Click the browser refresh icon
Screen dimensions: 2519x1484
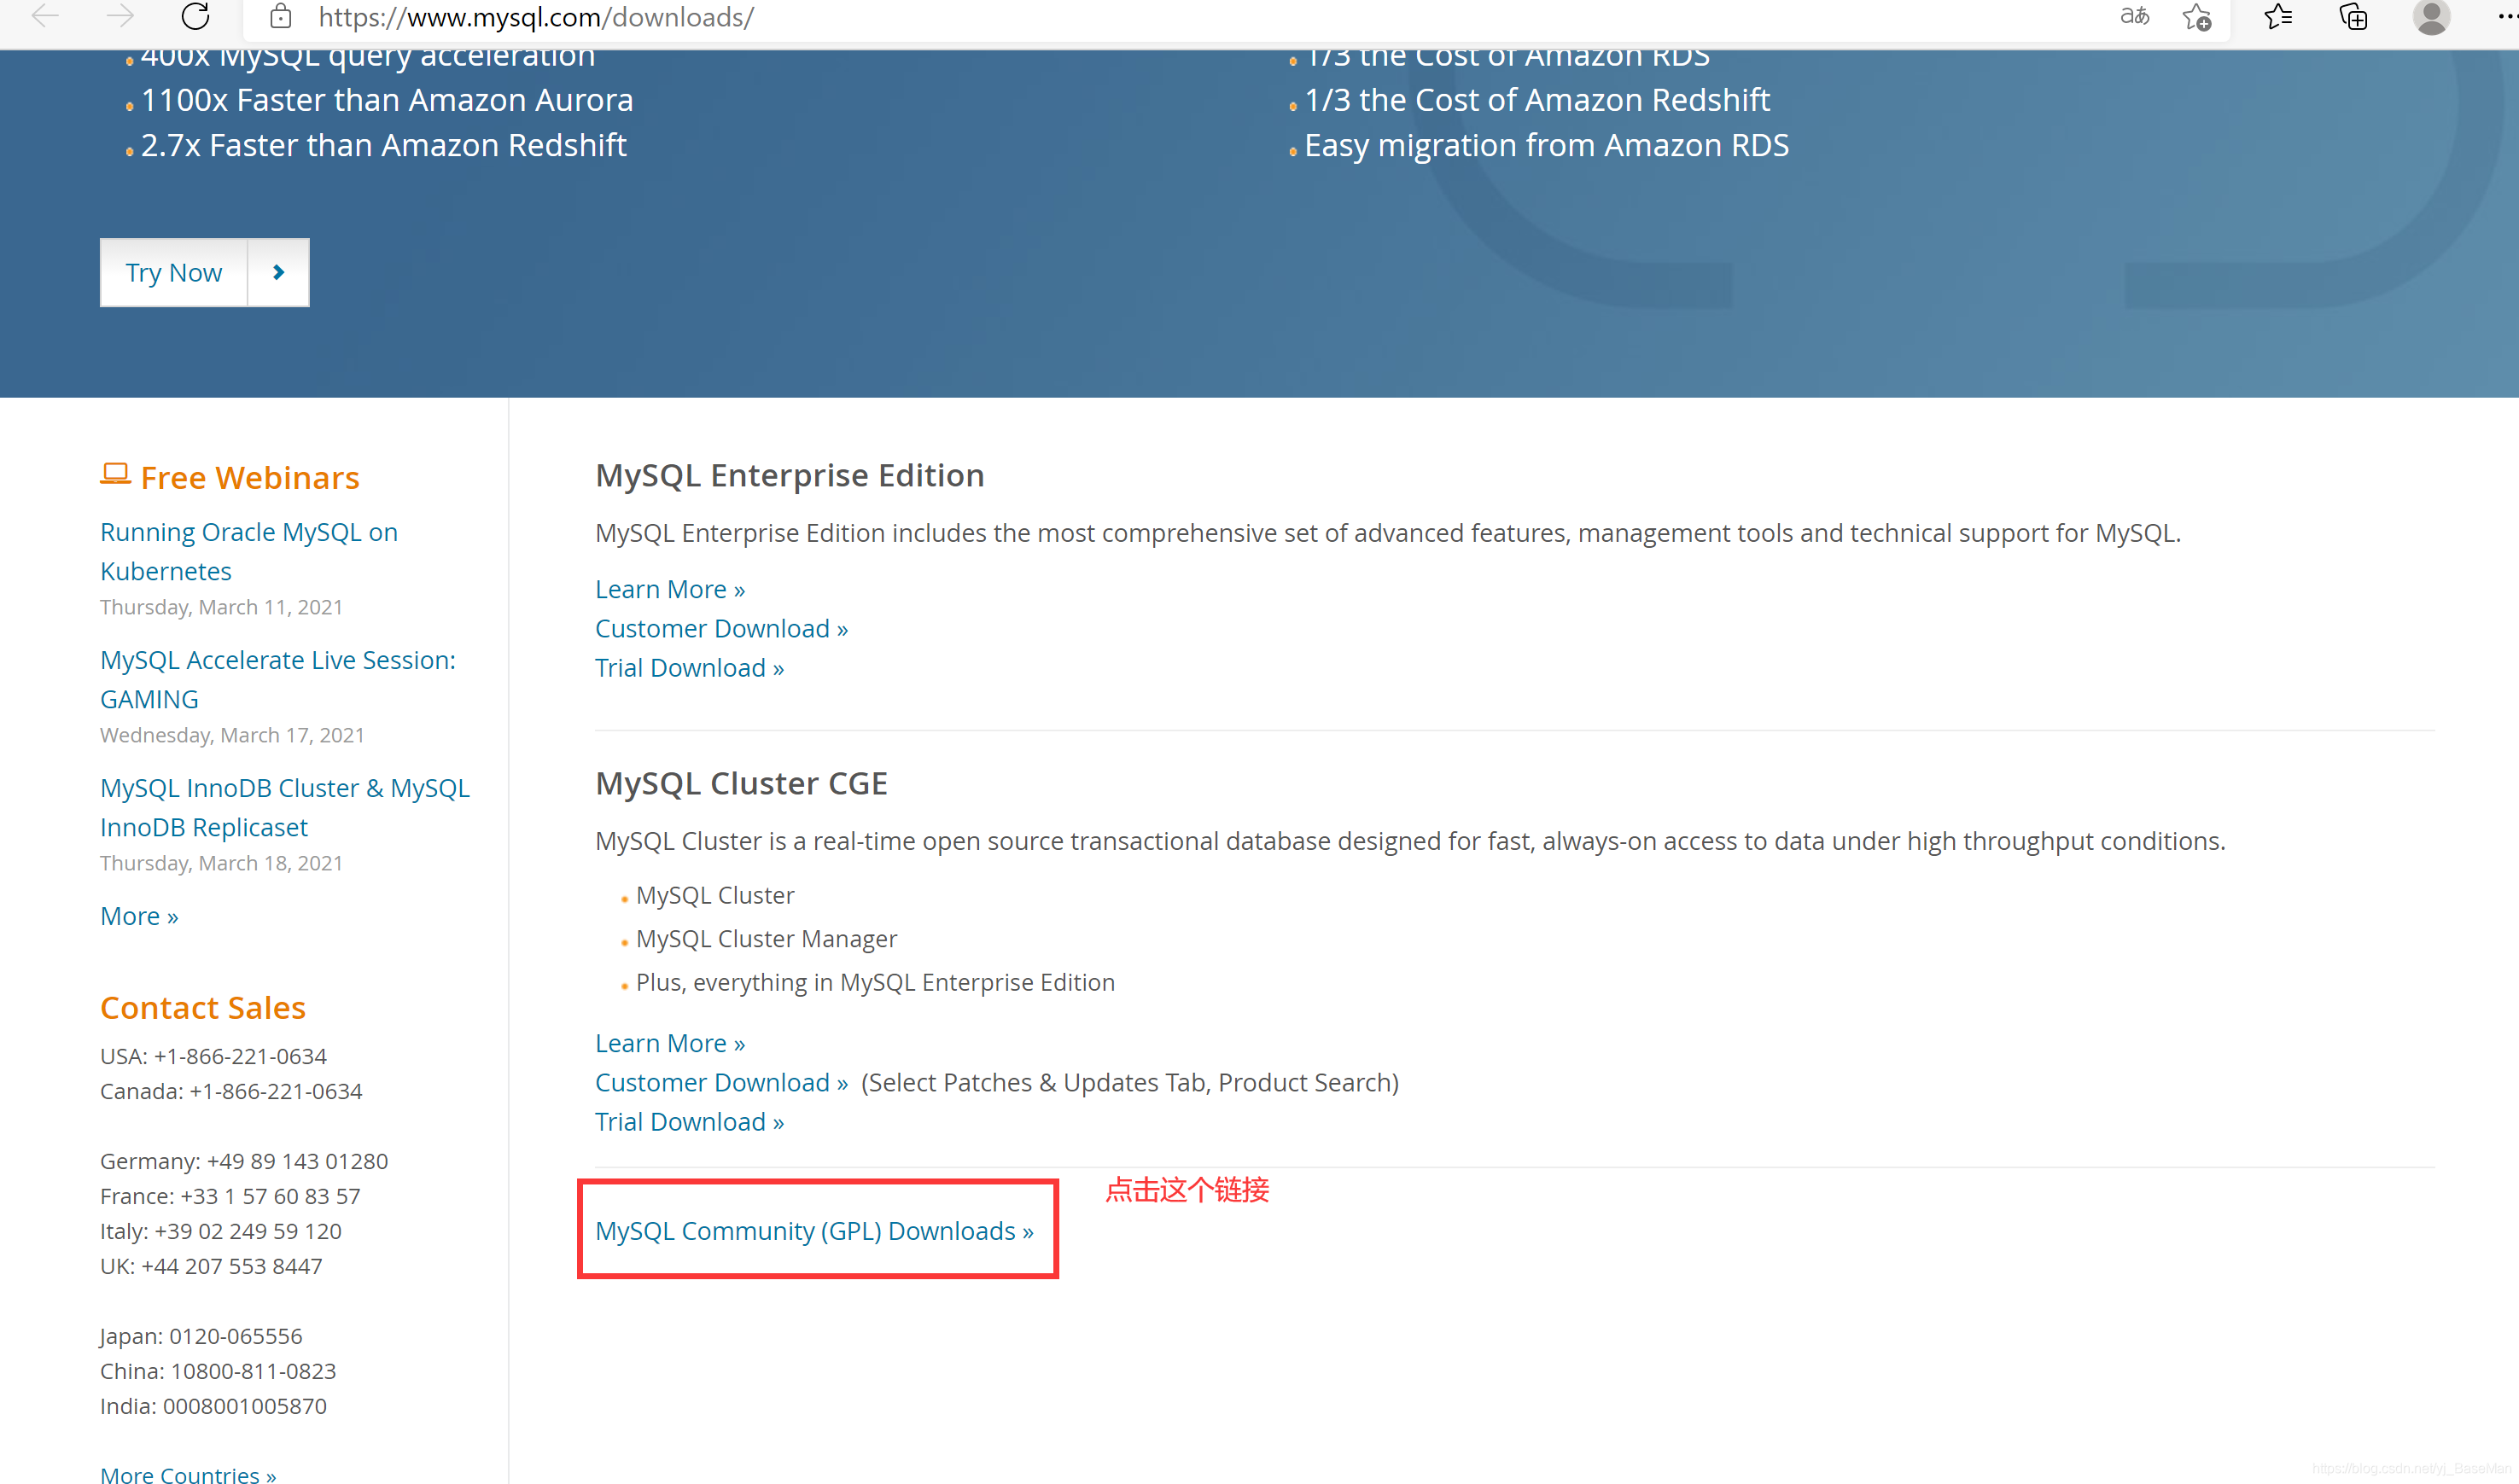[196, 16]
